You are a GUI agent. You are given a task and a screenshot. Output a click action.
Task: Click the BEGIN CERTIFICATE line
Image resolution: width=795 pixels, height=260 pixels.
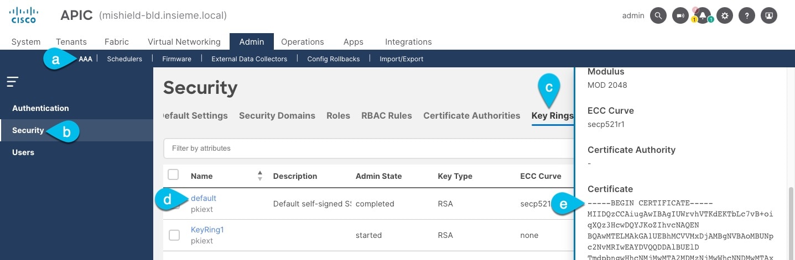(x=650, y=203)
